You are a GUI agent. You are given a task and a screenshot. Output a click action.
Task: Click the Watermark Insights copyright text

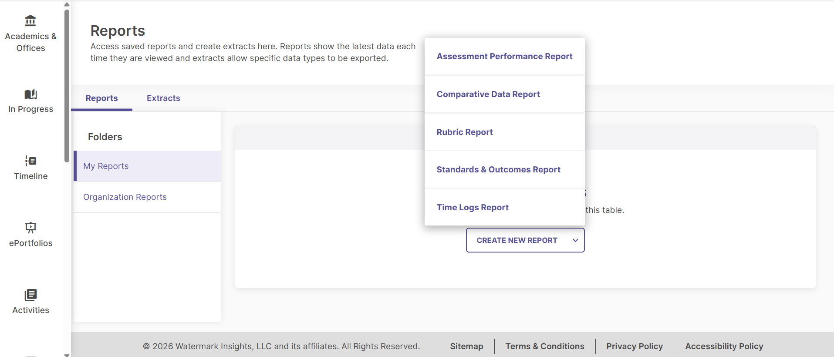pyautogui.click(x=281, y=346)
